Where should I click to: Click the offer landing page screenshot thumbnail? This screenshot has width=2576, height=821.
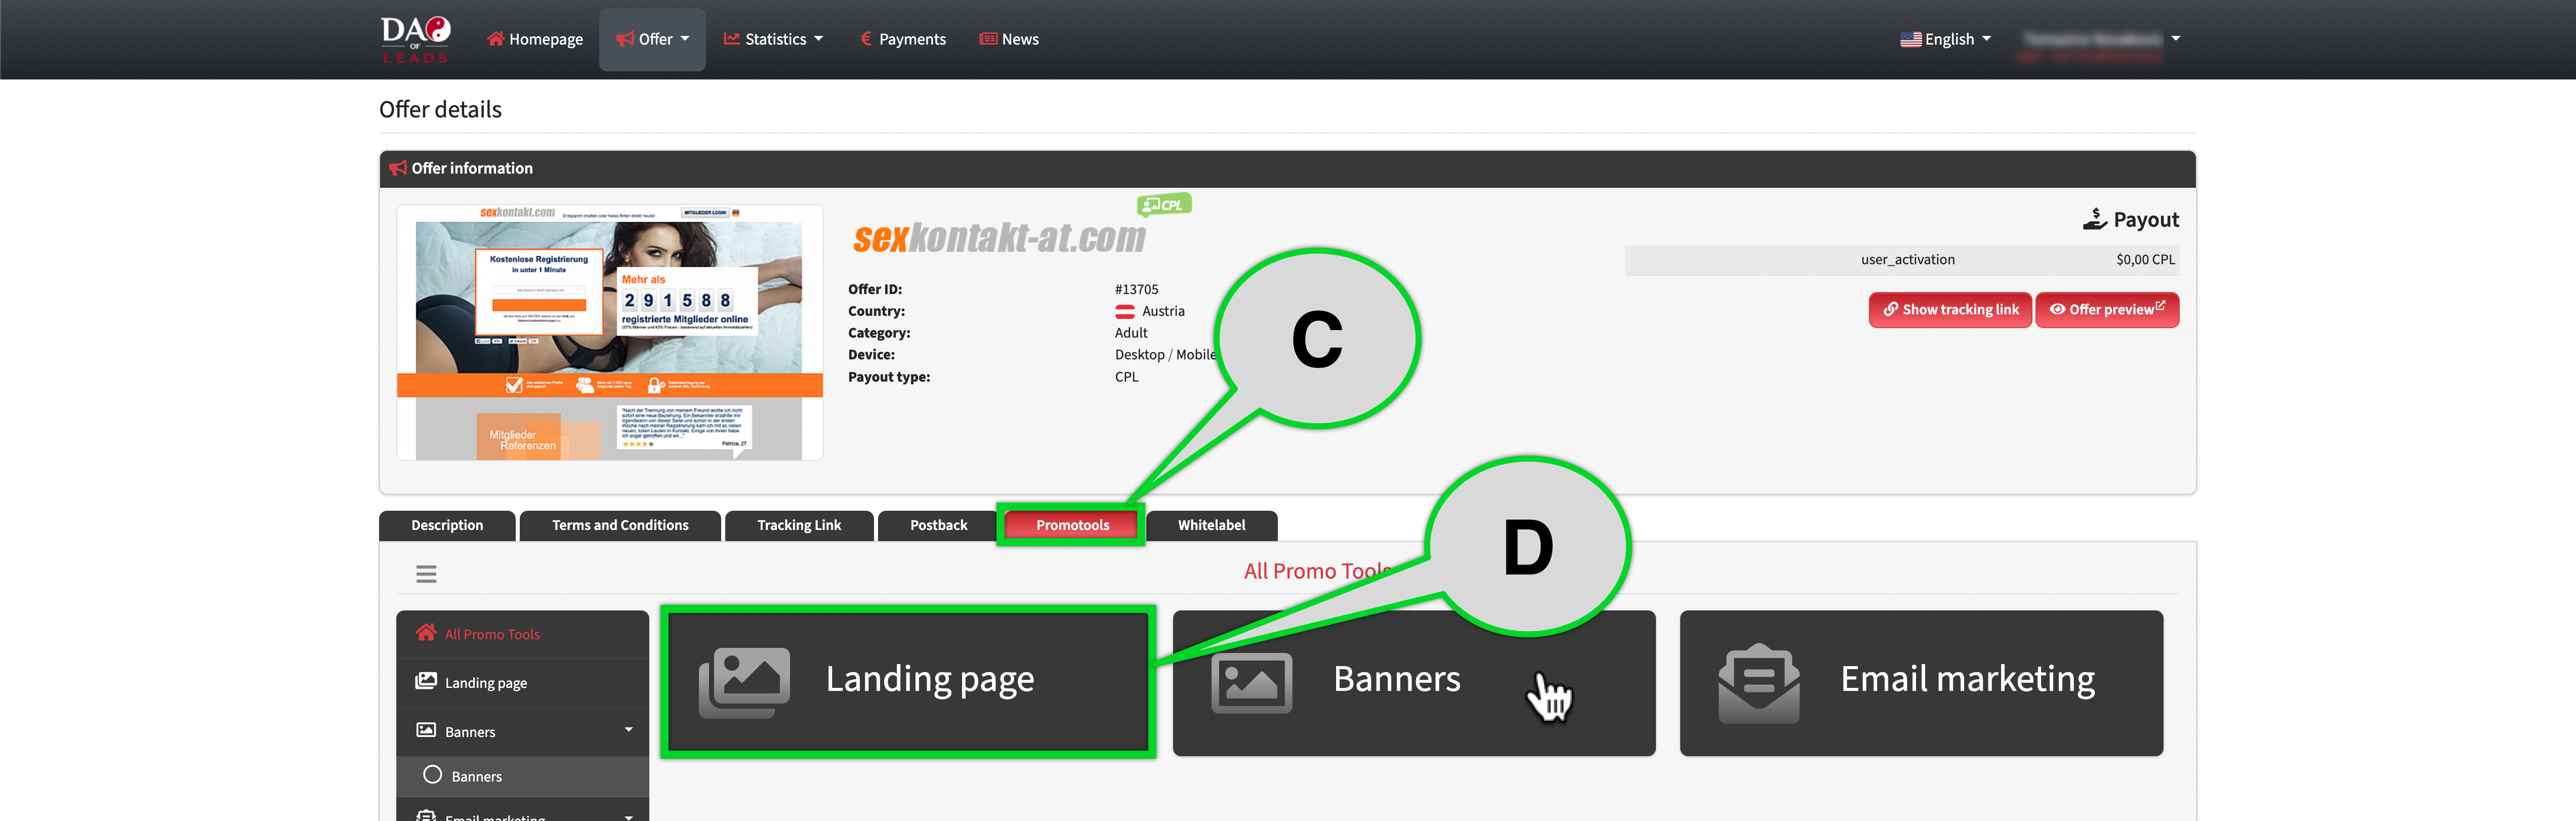pyautogui.click(x=609, y=332)
